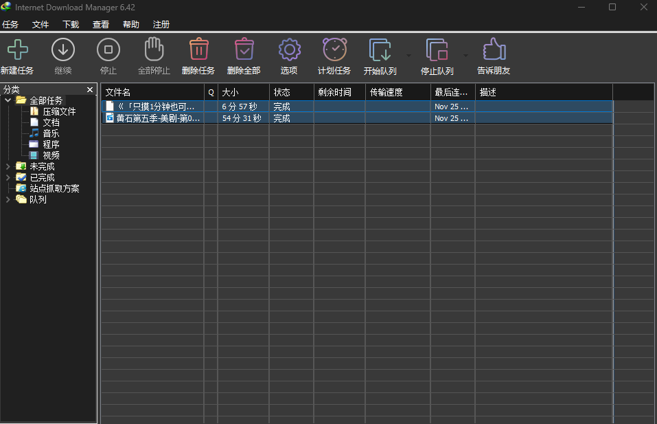Click the 删除全部 delete-all icon
Image resolution: width=657 pixels, height=424 pixels.
point(244,50)
